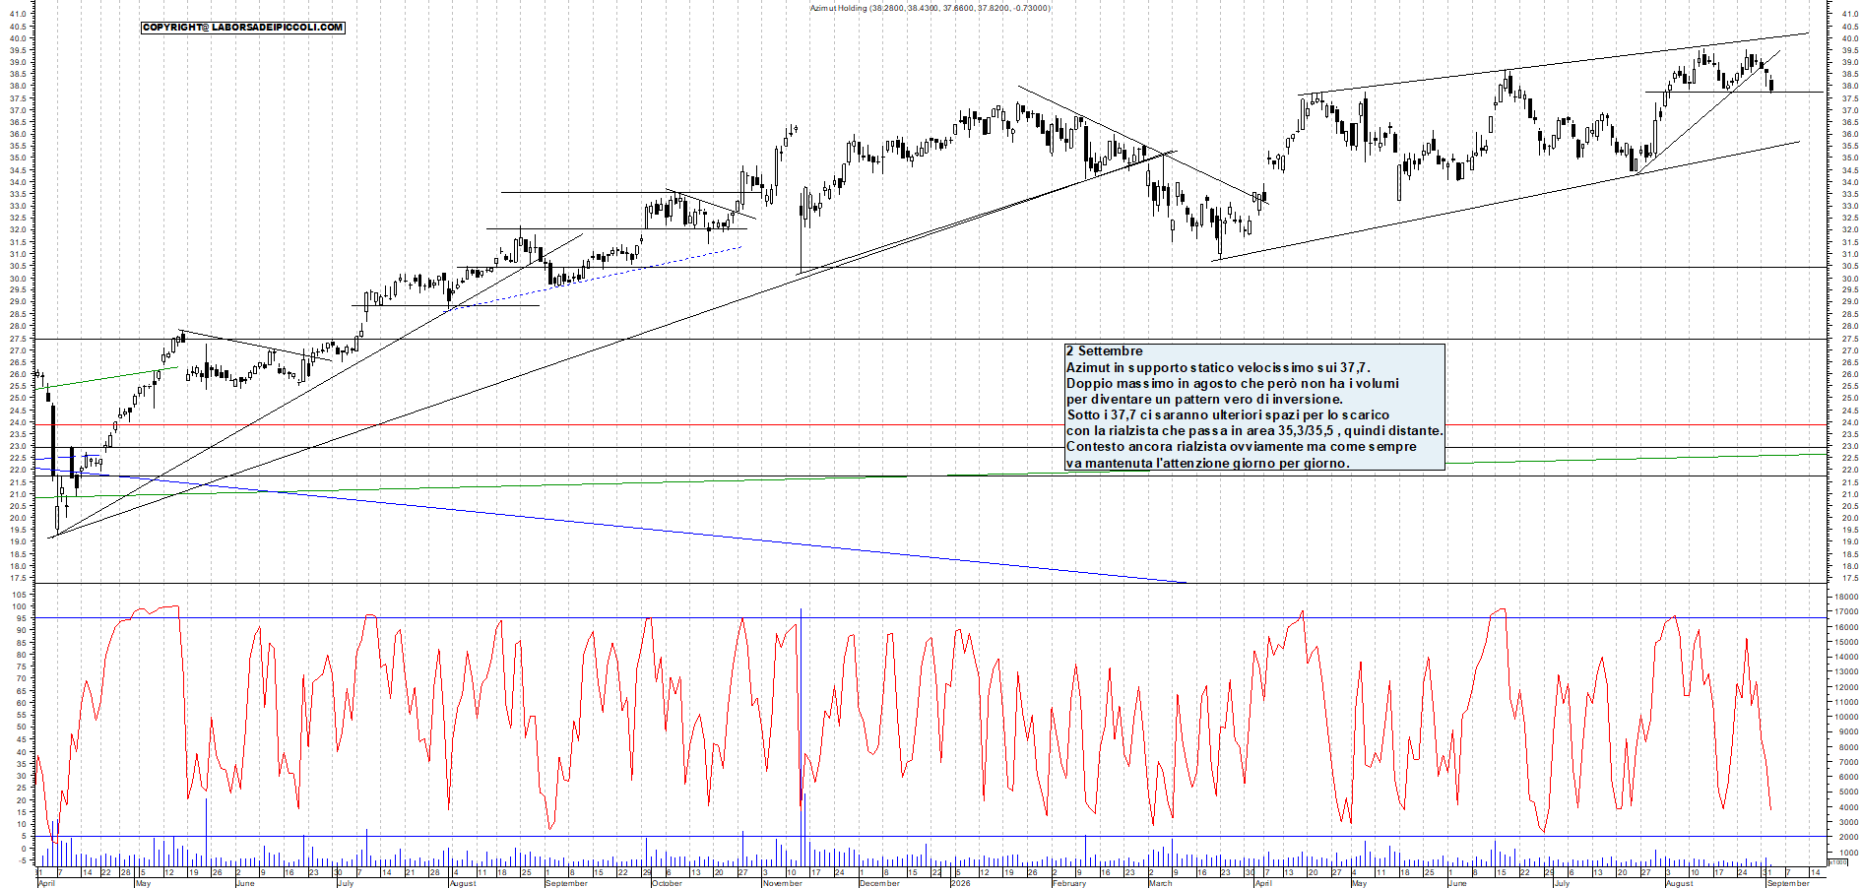Click 105 on the oscillator scale

point(20,595)
